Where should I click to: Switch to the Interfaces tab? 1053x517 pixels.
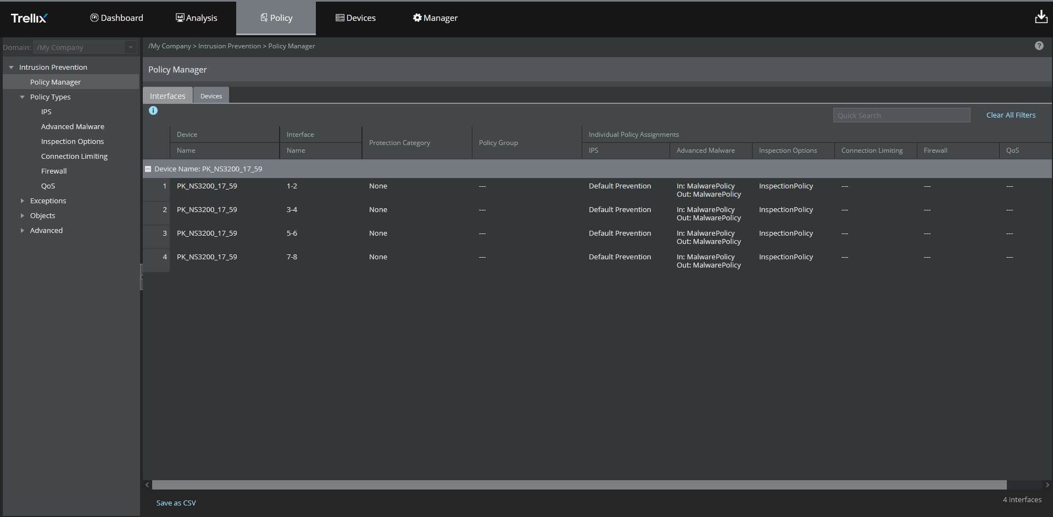tap(168, 96)
